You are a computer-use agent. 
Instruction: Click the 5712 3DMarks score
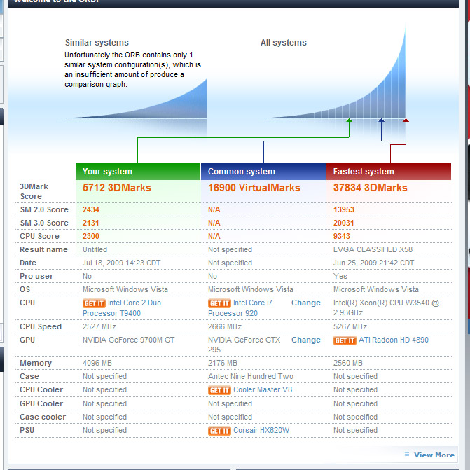coord(116,188)
